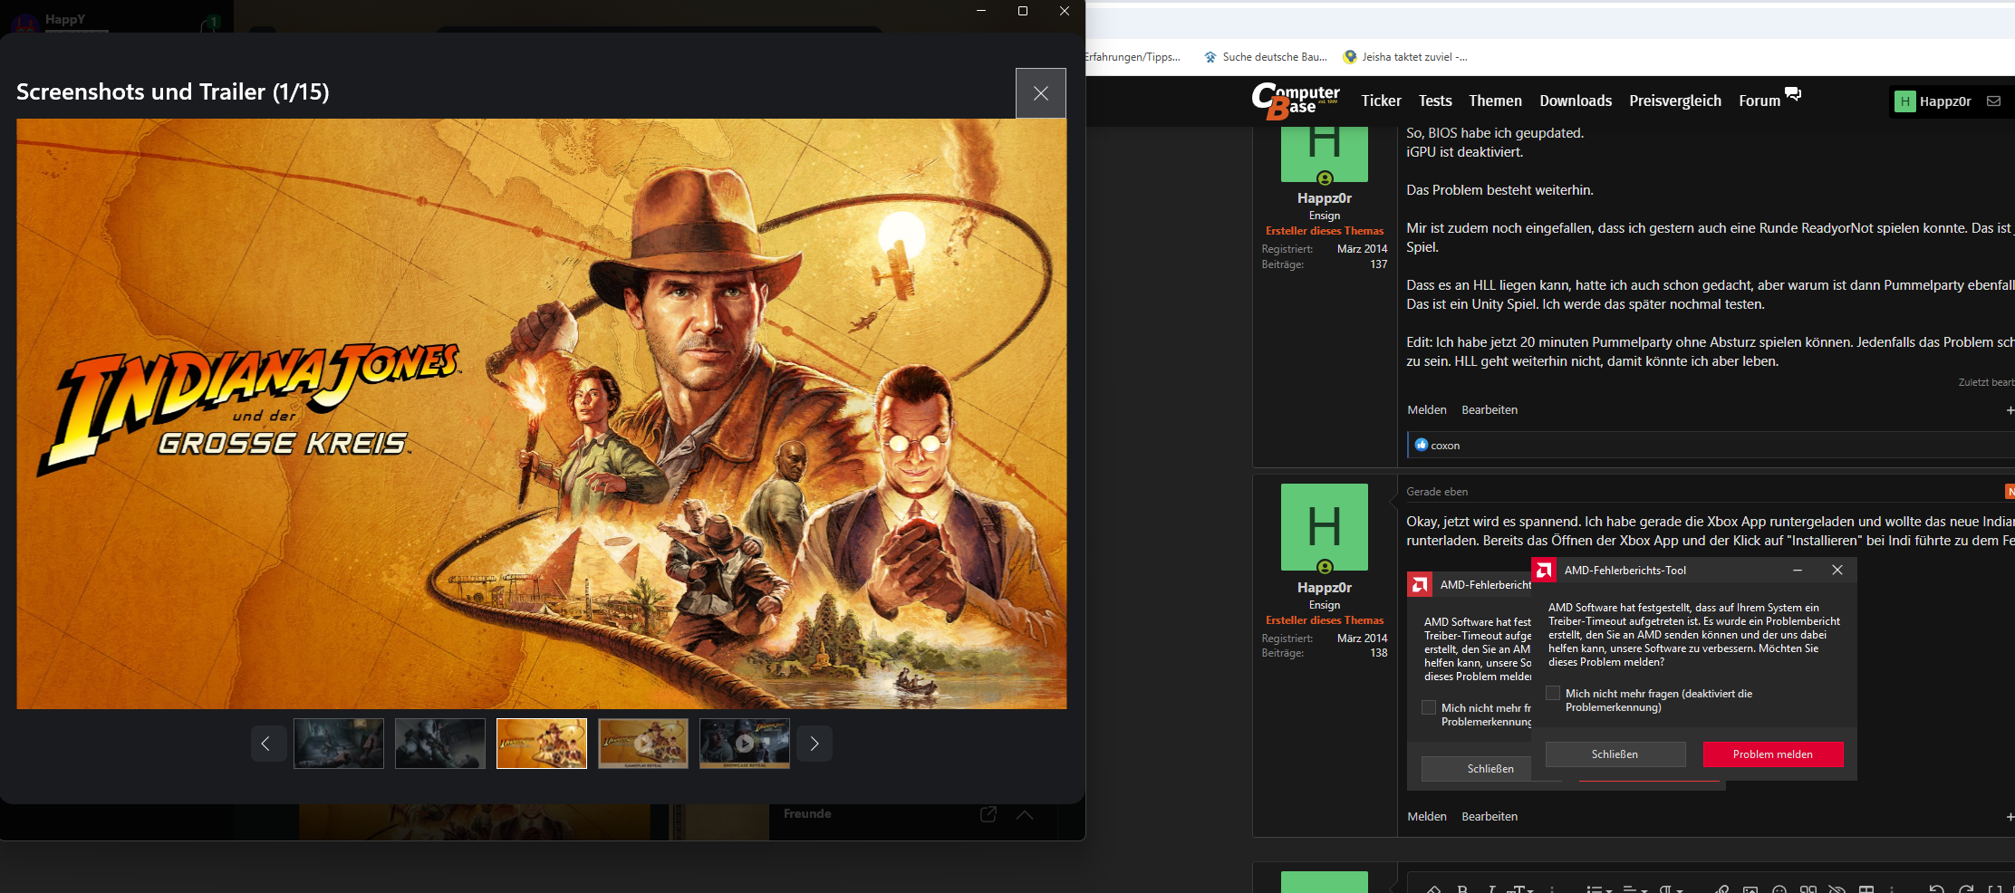
Task: Click the gallery title 'Screenshots und Trailer (1/15)'
Action: (x=173, y=91)
